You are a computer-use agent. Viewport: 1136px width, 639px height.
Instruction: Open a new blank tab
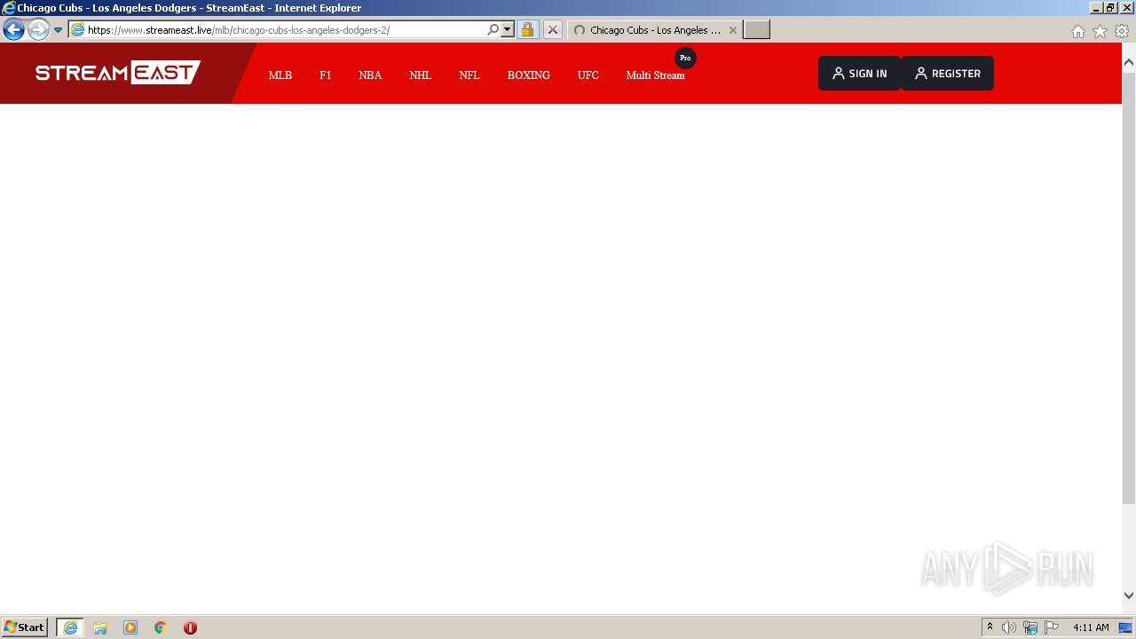(x=756, y=29)
